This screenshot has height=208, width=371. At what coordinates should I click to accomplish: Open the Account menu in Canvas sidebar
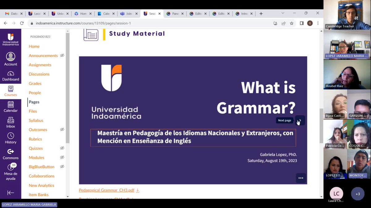[x=11, y=59]
